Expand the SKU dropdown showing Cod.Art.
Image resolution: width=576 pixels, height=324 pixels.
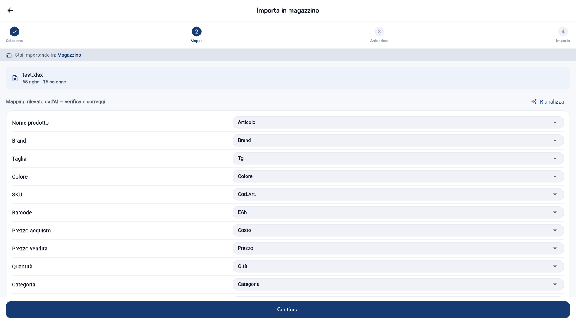(398, 194)
